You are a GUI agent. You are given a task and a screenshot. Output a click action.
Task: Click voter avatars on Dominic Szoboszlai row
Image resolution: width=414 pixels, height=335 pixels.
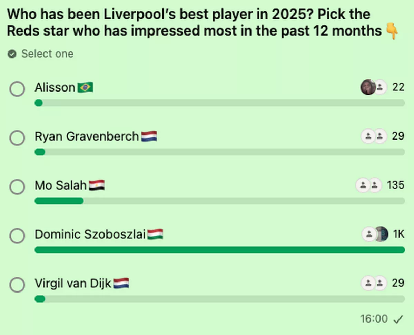click(375, 234)
